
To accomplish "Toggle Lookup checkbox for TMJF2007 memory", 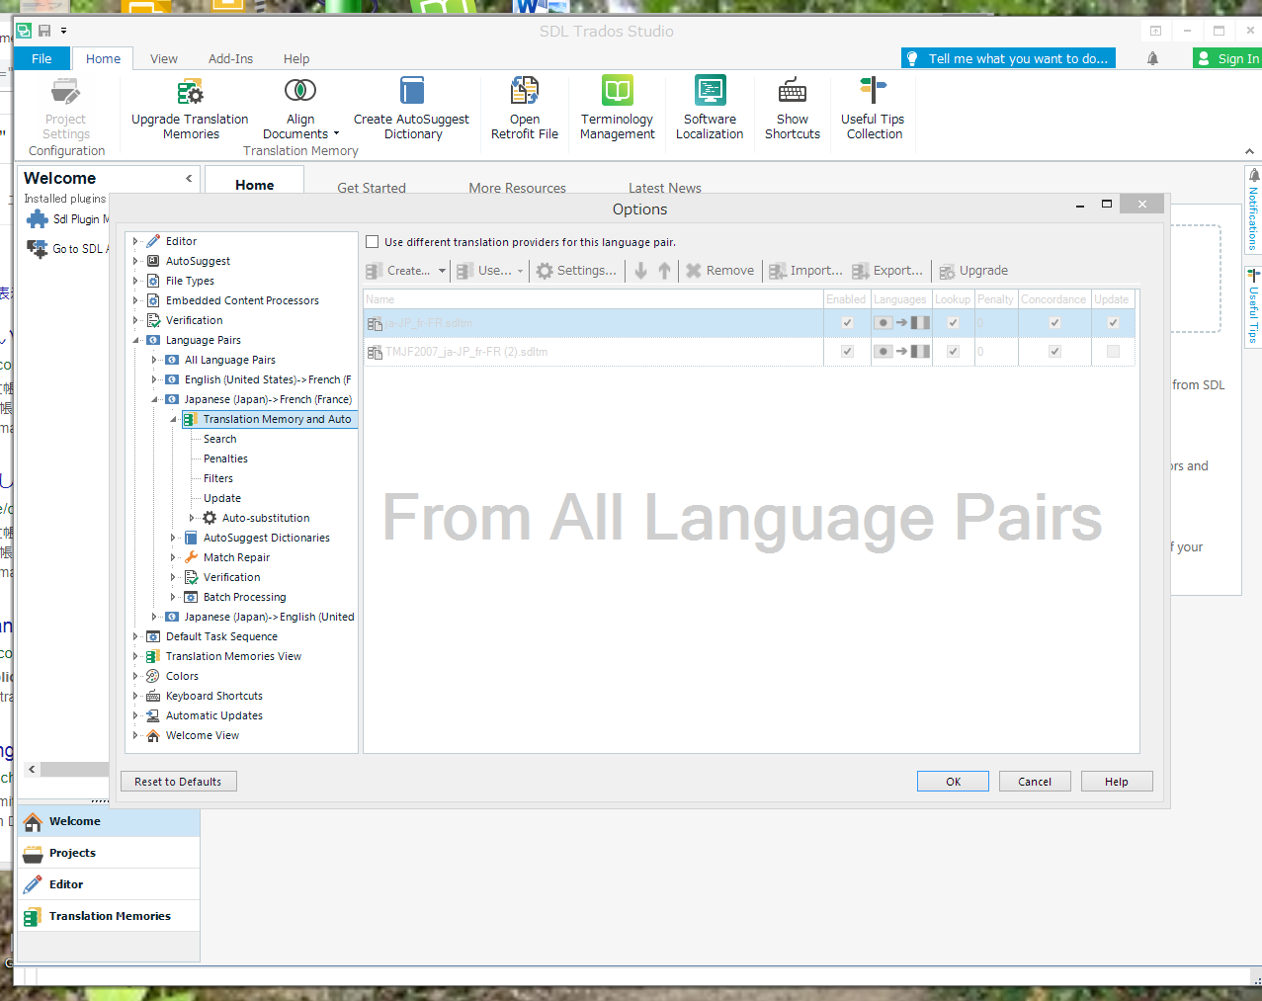I will 953,352.
